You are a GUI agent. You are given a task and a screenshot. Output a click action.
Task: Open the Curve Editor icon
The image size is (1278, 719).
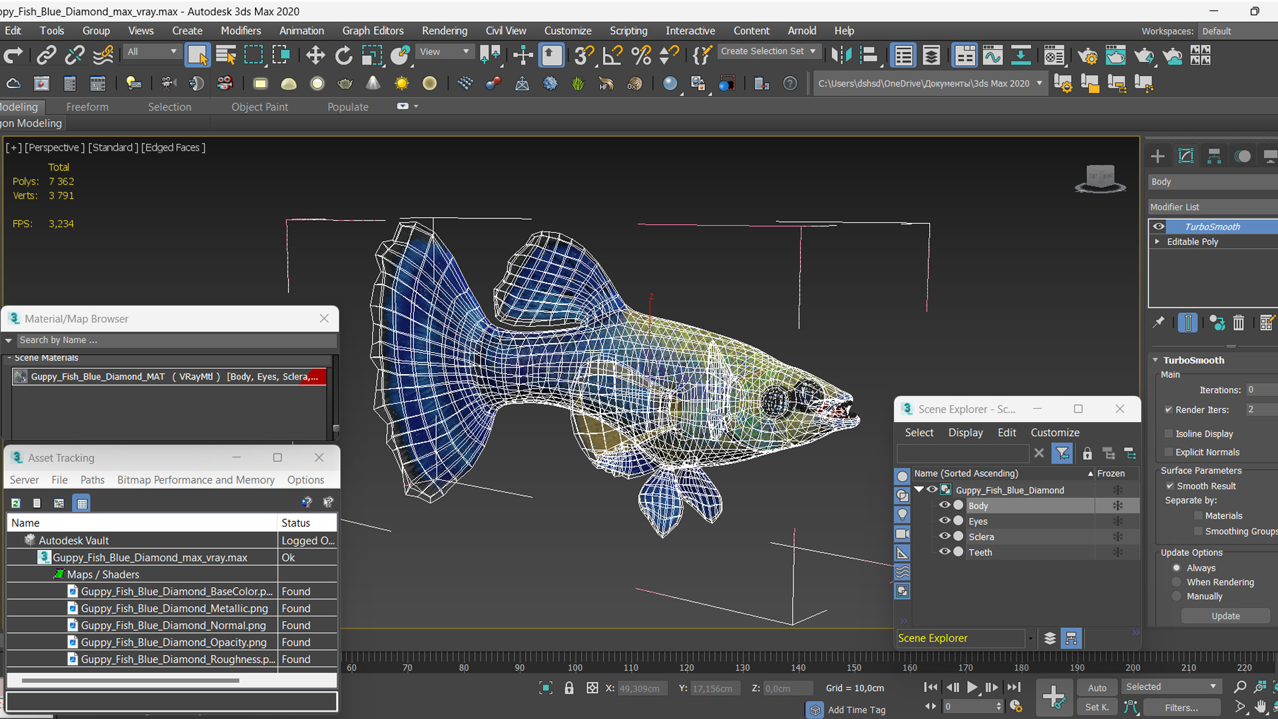point(992,55)
